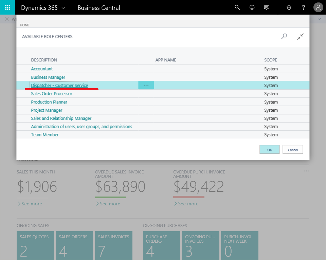Select Administration of users, user groups role
The height and width of the screenshot is (260, 326).
(81, 126)
